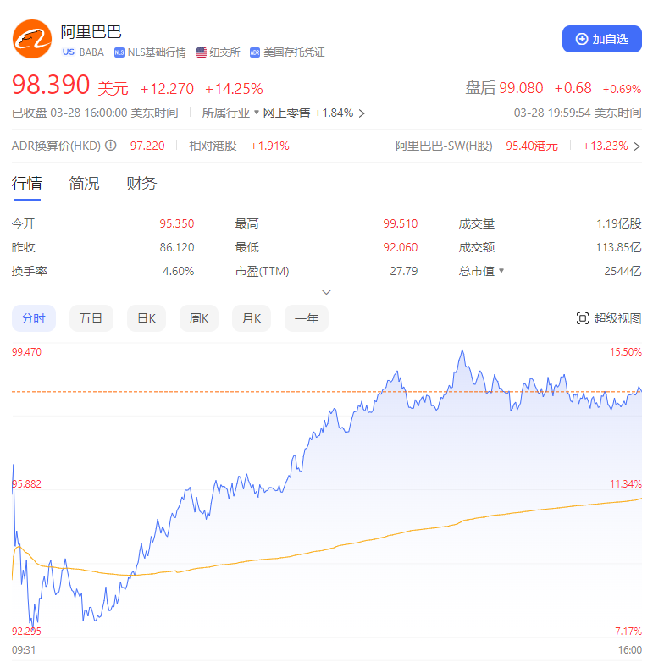Open 超级视图 super view
653x662 pixels.
coord(609,318)
